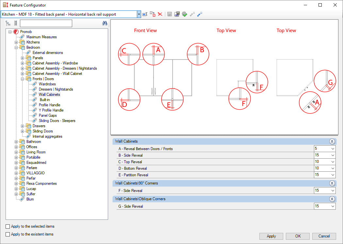Viewport: 343px width, 244px height.
Task: Delete configuration with the red X icon
Action: (x=160, y=14)
